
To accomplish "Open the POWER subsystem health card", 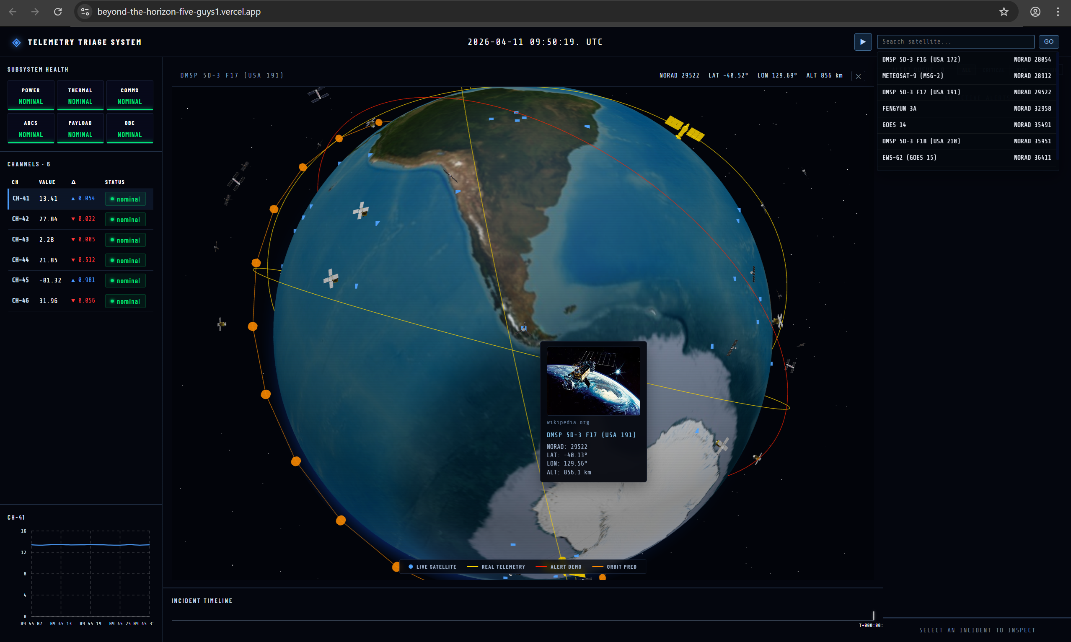I will pyautogui.click(x=31, y=96).
